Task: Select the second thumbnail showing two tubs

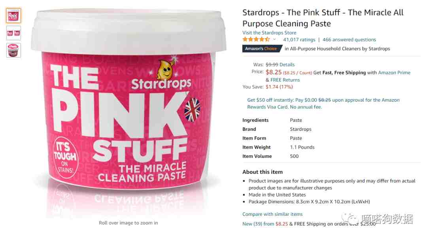Action: 13,33
